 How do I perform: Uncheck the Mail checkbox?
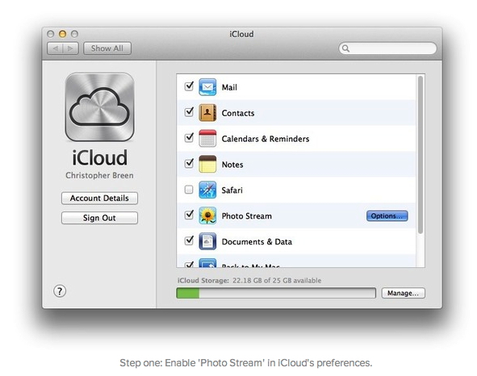click(x=189, y=86)
